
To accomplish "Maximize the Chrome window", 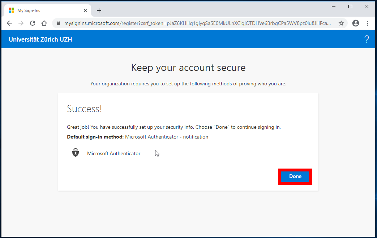I will click(350, 7).
